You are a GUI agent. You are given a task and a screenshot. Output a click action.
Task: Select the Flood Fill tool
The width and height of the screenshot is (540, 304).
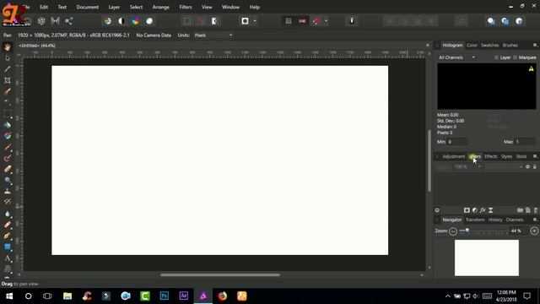tap(8, 125)
